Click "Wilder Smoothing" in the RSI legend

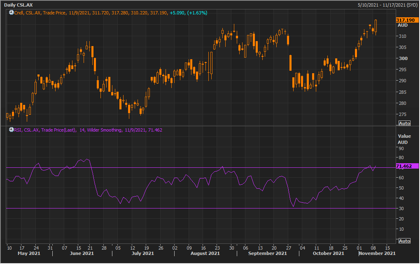pos(104,130)
